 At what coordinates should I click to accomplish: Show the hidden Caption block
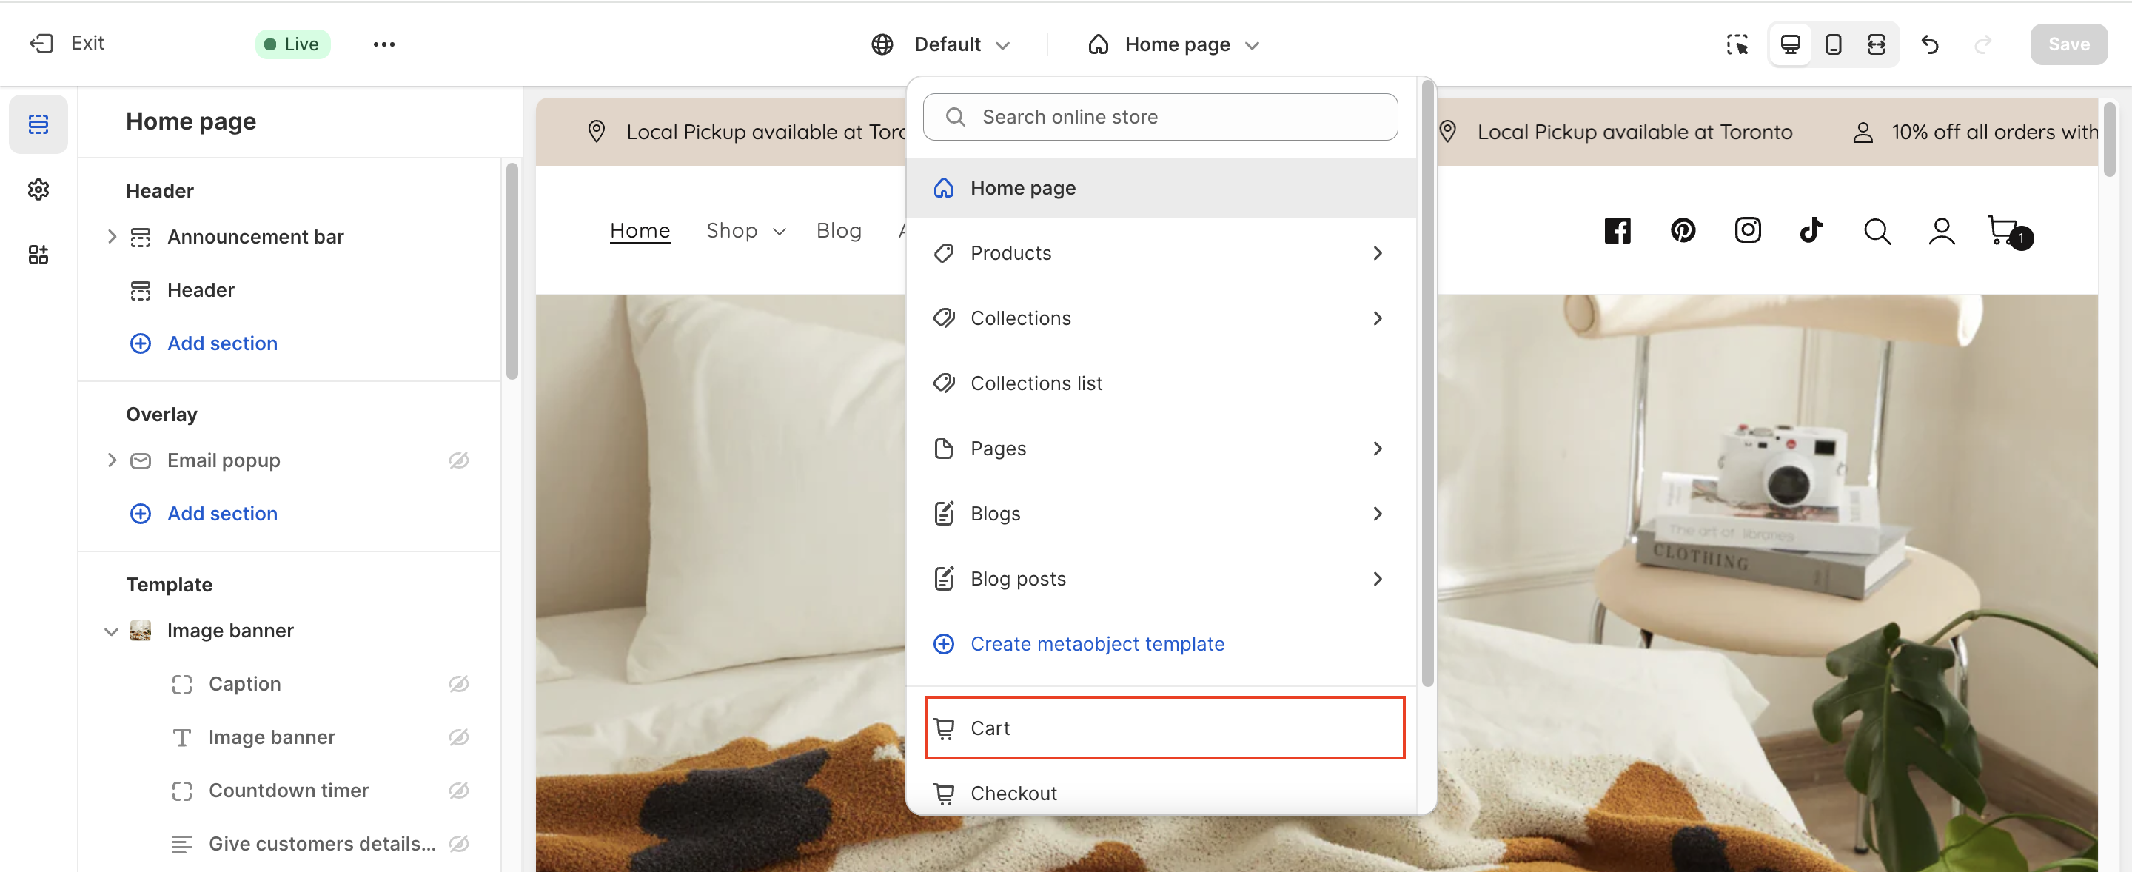458,683
